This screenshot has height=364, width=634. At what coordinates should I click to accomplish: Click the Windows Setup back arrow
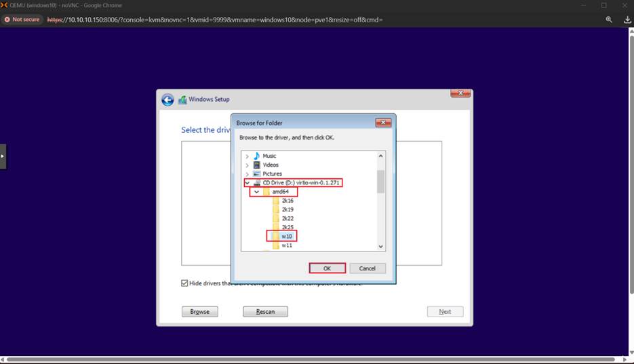[167, 100]
